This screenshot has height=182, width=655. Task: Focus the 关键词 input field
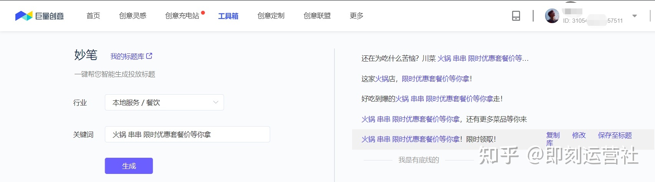(x=187, y=134)
